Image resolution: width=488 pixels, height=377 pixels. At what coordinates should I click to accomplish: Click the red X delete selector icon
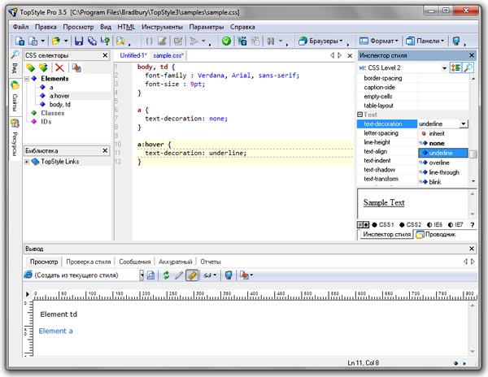coord(59,67)
